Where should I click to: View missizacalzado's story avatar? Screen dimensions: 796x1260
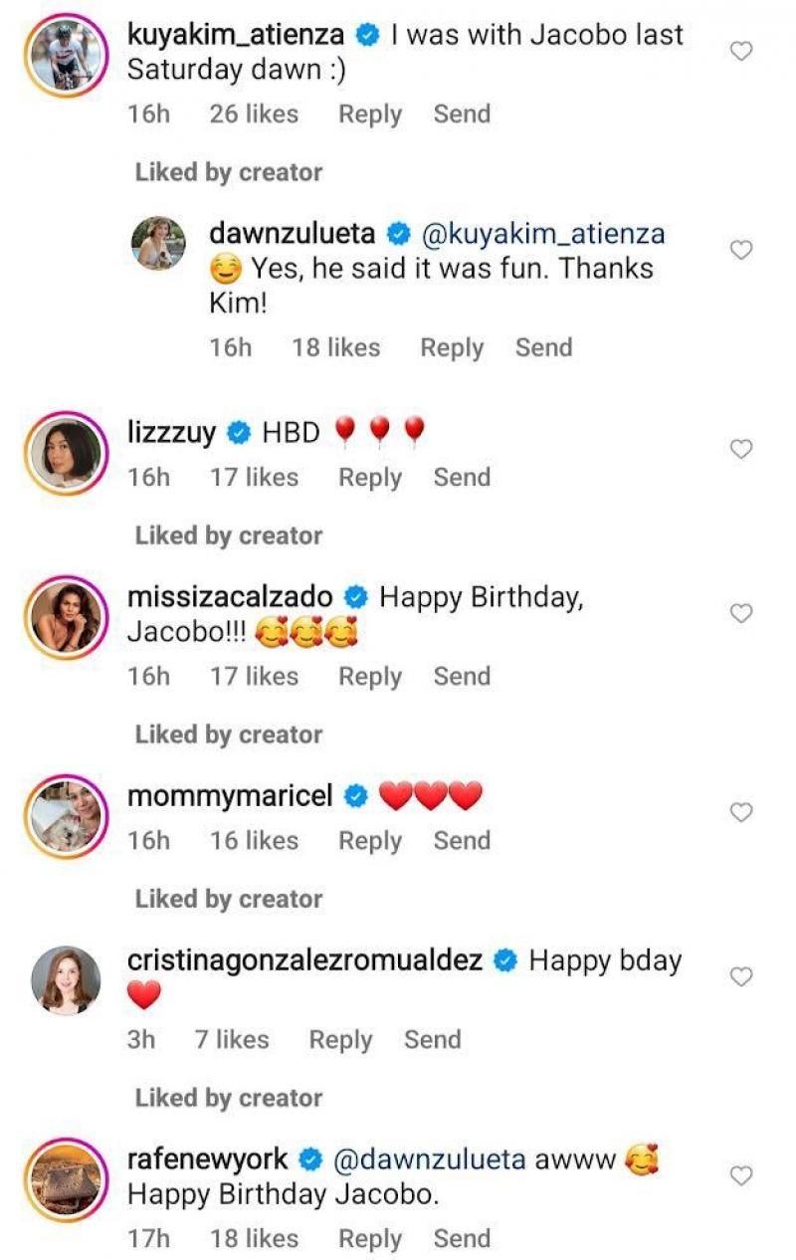(65, 618)
